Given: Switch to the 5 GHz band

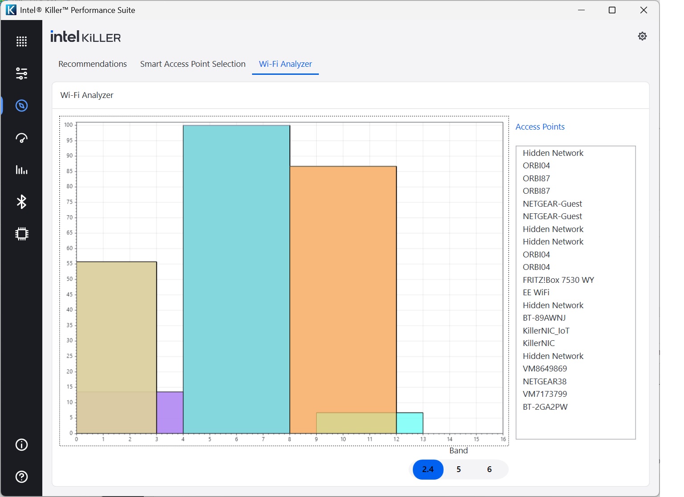Looking at the screenshot, I should pyautogui.click(x=459, y=469).
